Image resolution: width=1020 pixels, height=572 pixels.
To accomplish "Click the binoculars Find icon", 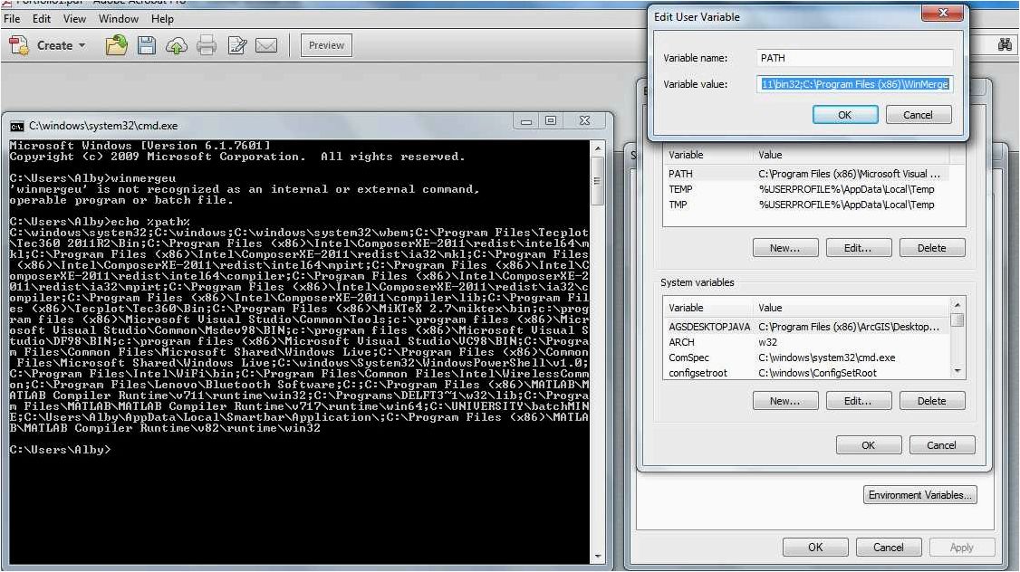I will tap(1005, 45).
